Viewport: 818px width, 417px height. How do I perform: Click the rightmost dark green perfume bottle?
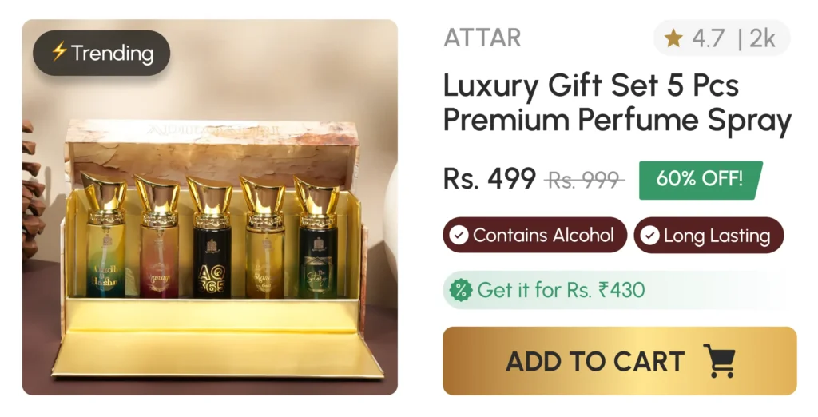[317, 237]
